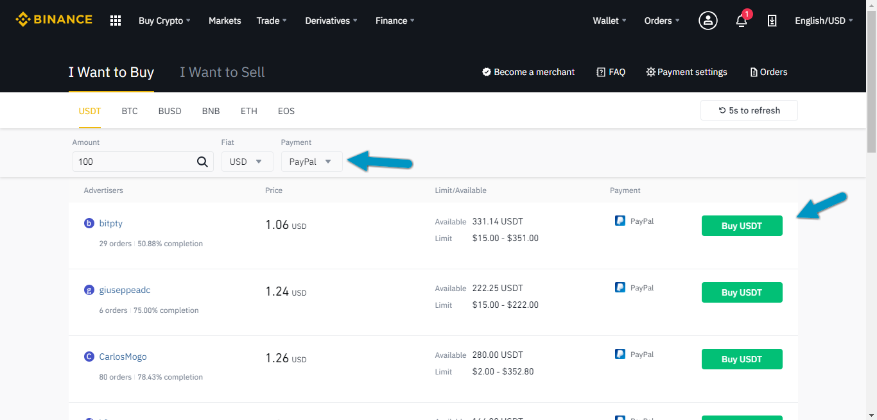Open P2P Orders link with document icon
877x420 pixels.
click(x=768, y=72)
